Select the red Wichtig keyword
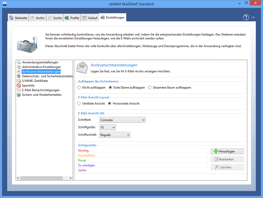This screenshot has width=263, height=198. coord(83,151)
